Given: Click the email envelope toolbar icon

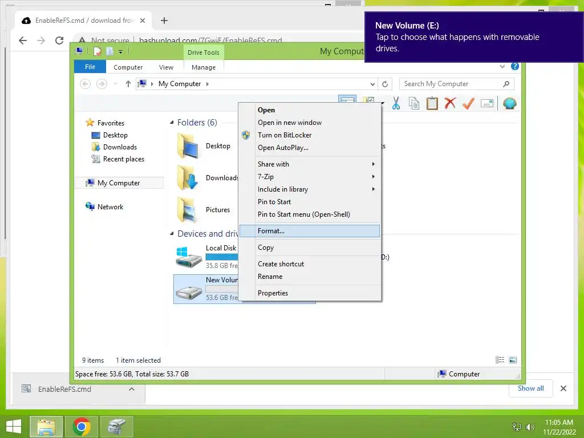Looking at the screenshot, I should [x=487, y=103].
